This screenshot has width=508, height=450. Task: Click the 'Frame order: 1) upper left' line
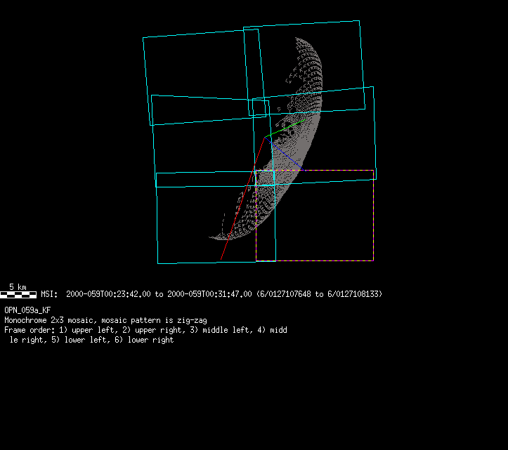pos(145,330)
